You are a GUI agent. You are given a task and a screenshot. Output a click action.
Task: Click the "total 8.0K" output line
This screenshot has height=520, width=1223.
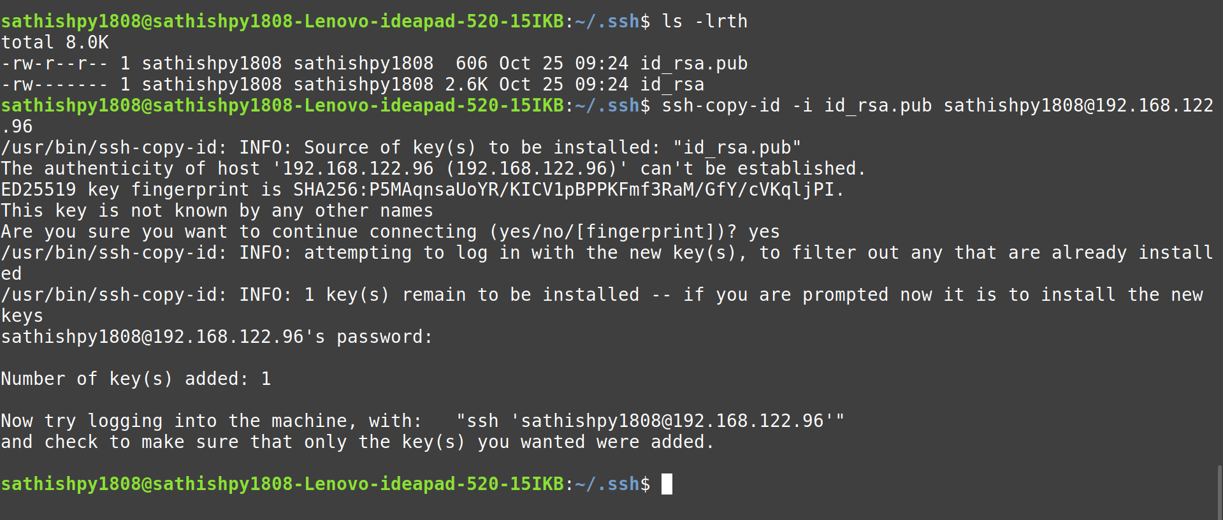55,43
